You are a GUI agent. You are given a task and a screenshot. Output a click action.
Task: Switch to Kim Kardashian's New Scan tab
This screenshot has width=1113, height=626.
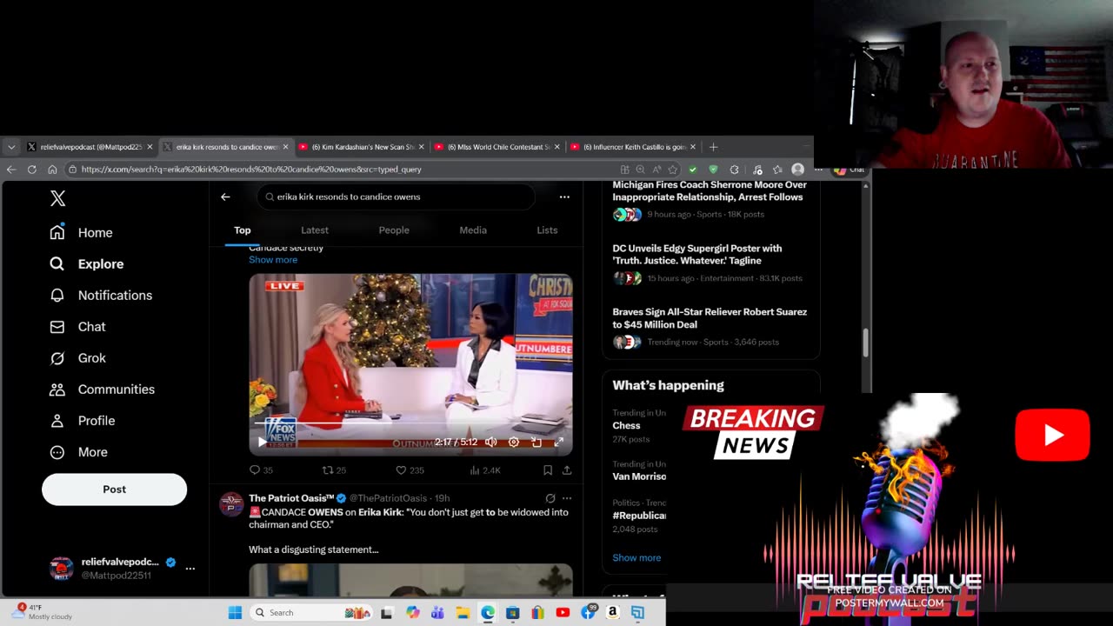361,147
